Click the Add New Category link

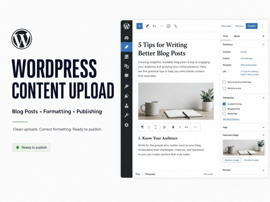pos(231,119)
